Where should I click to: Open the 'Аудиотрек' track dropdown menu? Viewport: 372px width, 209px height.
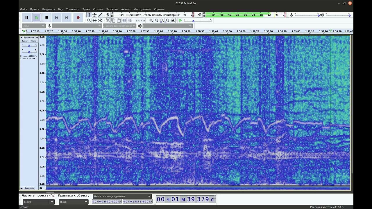click(31, 37)
